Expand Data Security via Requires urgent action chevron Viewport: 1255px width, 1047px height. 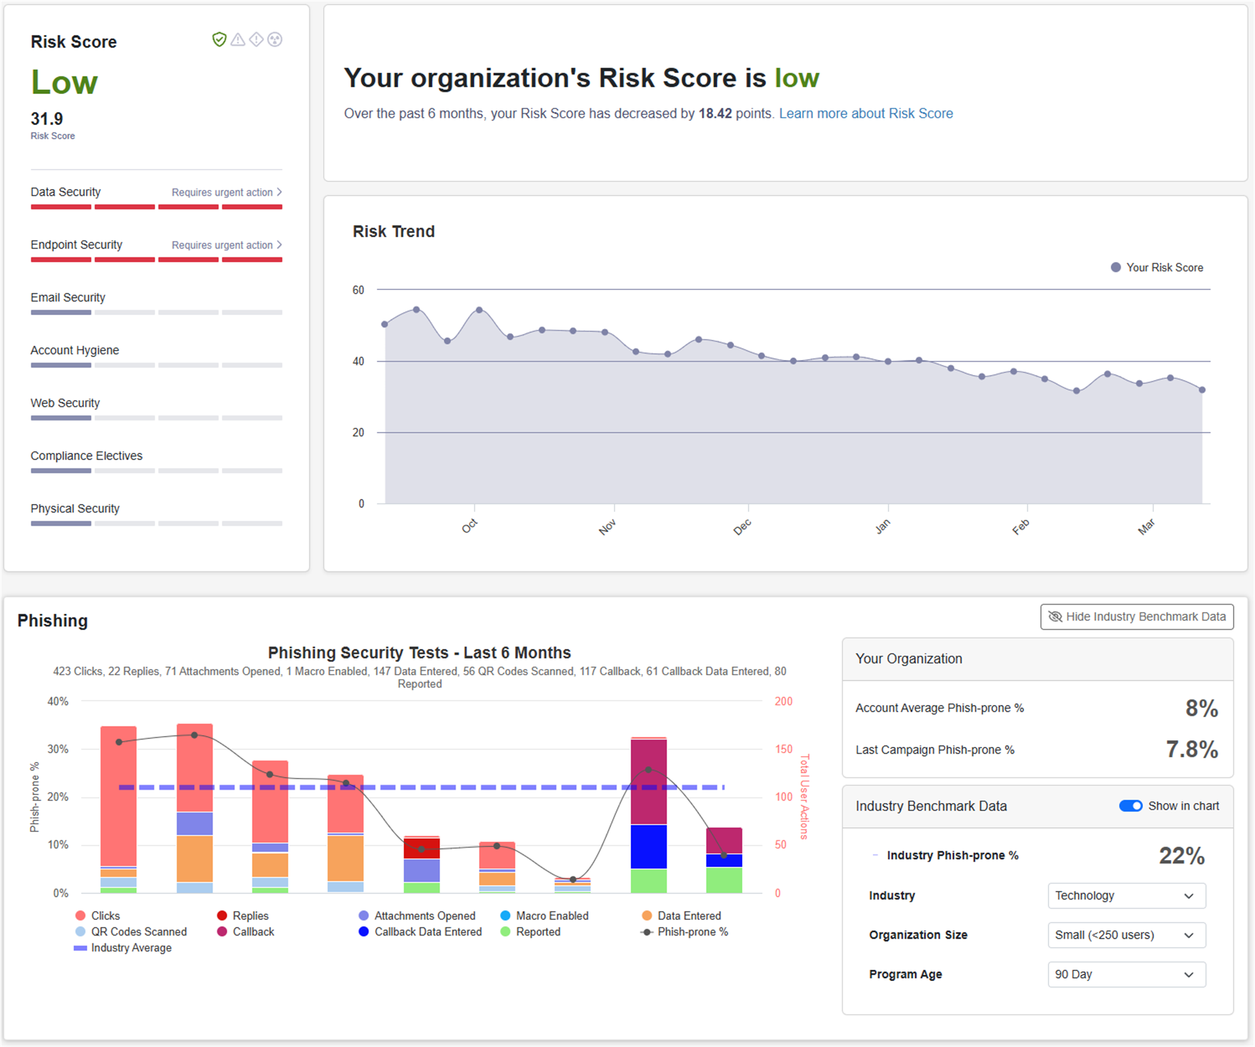click(x=279, y=192)
